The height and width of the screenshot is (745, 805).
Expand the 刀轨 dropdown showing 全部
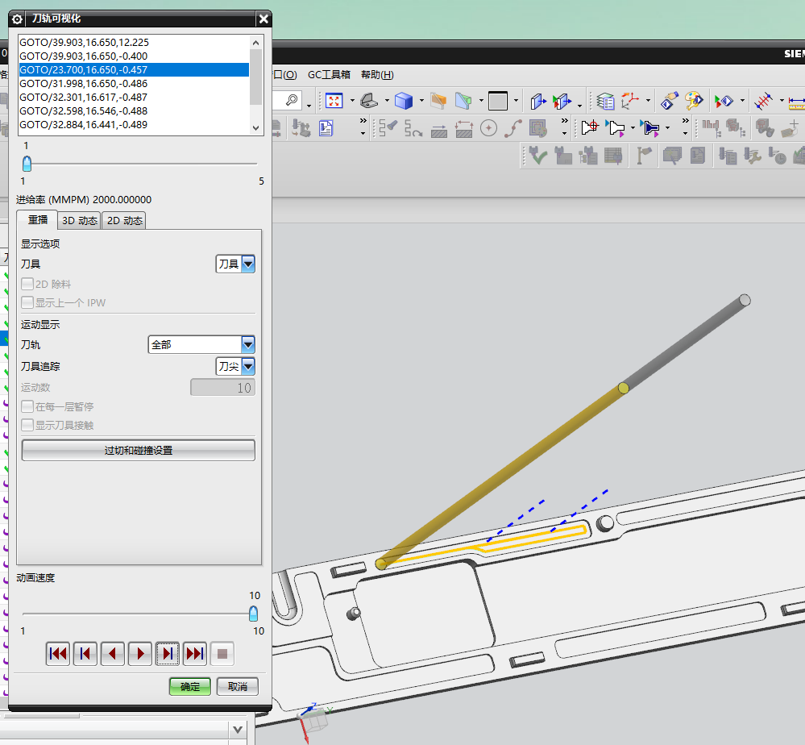click(247, 345)
